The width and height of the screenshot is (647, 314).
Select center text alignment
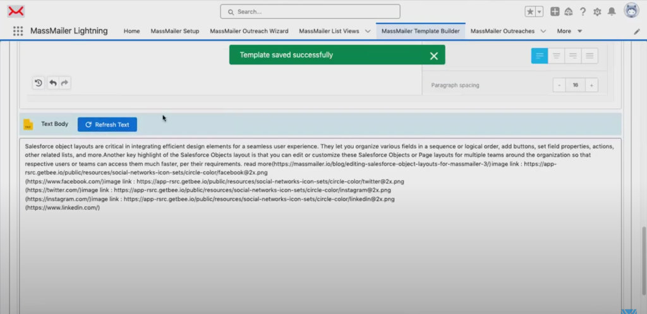click(x=556, y=56)
